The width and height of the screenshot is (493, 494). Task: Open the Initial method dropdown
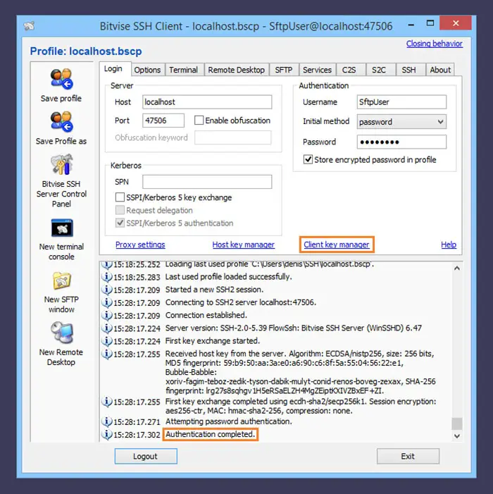pyautogui.click(x=401, y=122)
